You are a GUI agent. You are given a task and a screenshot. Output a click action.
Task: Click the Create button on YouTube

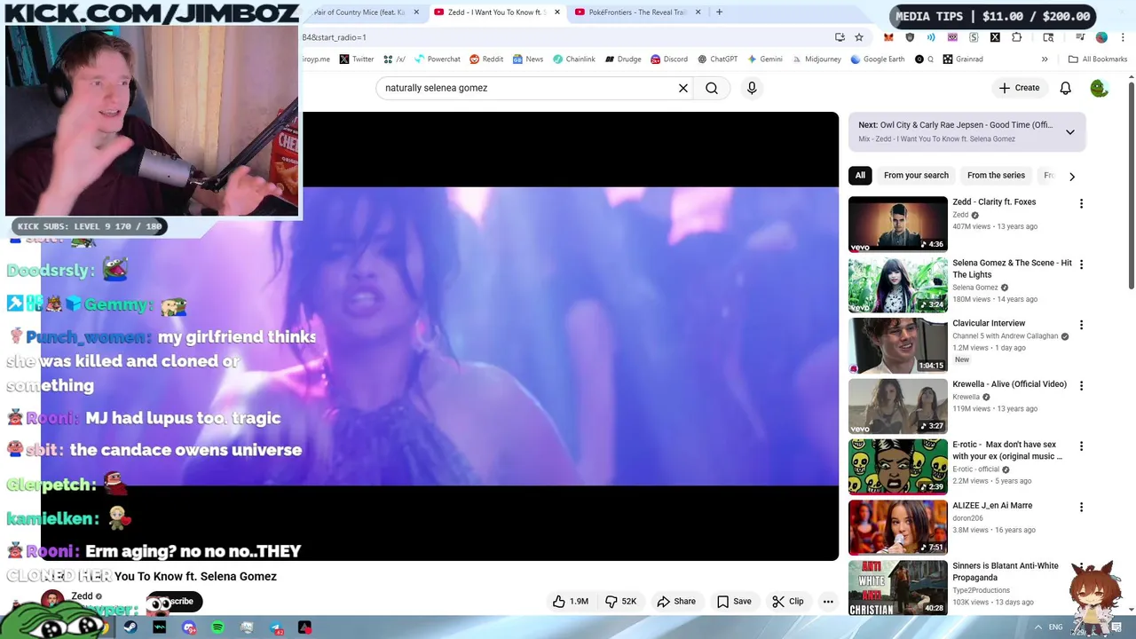pos(1019,88)
